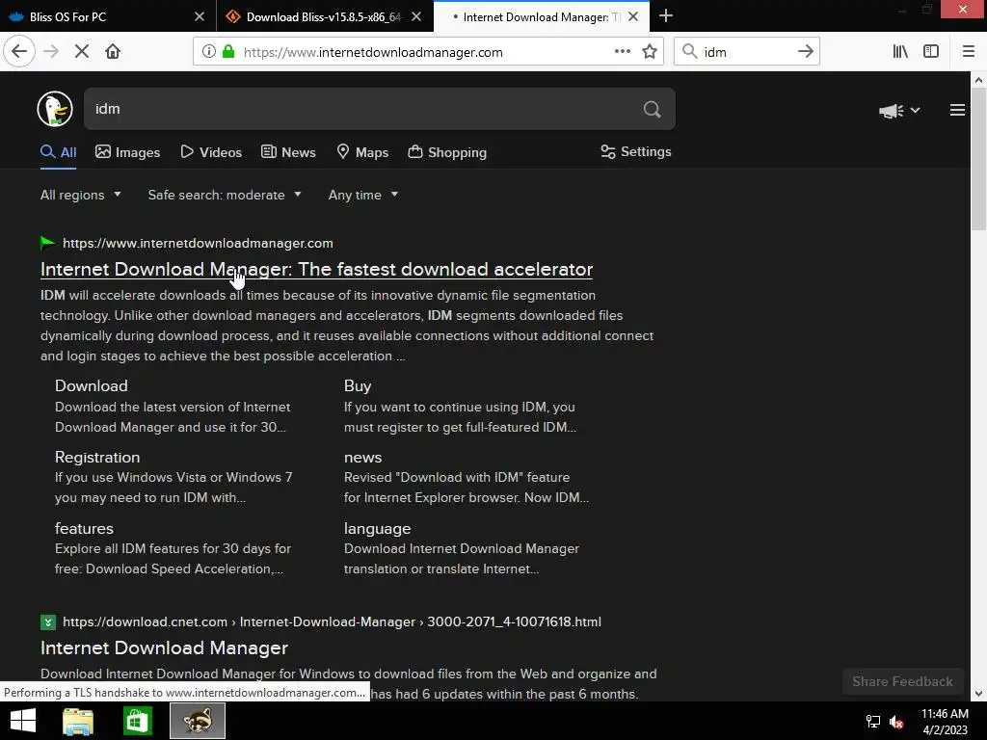Switch to Shopping search tab
This screenshot has width=987, height=740.
(x=447, y=152)
